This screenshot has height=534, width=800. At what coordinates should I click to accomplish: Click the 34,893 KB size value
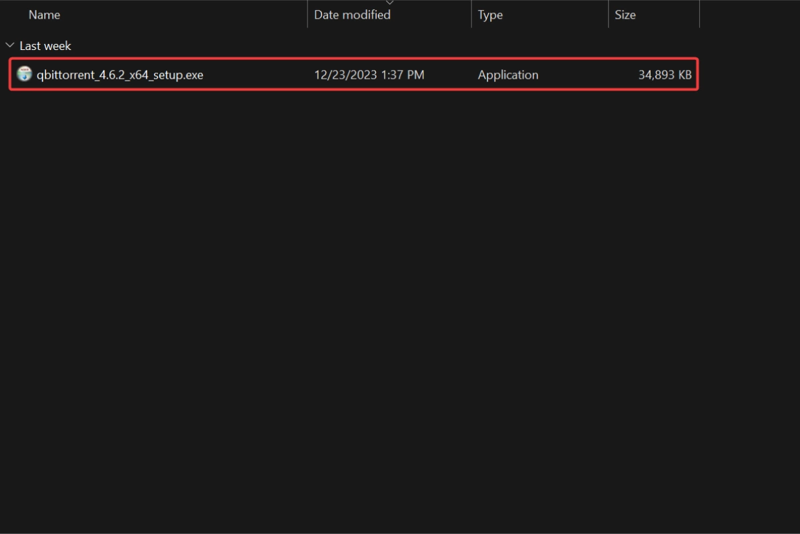(665, 75)
